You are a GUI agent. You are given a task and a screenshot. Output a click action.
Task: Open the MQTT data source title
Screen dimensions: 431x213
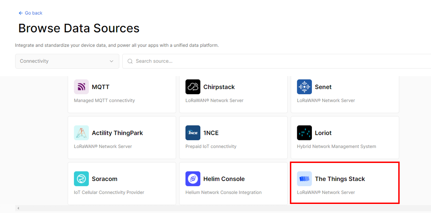[101, 87]
